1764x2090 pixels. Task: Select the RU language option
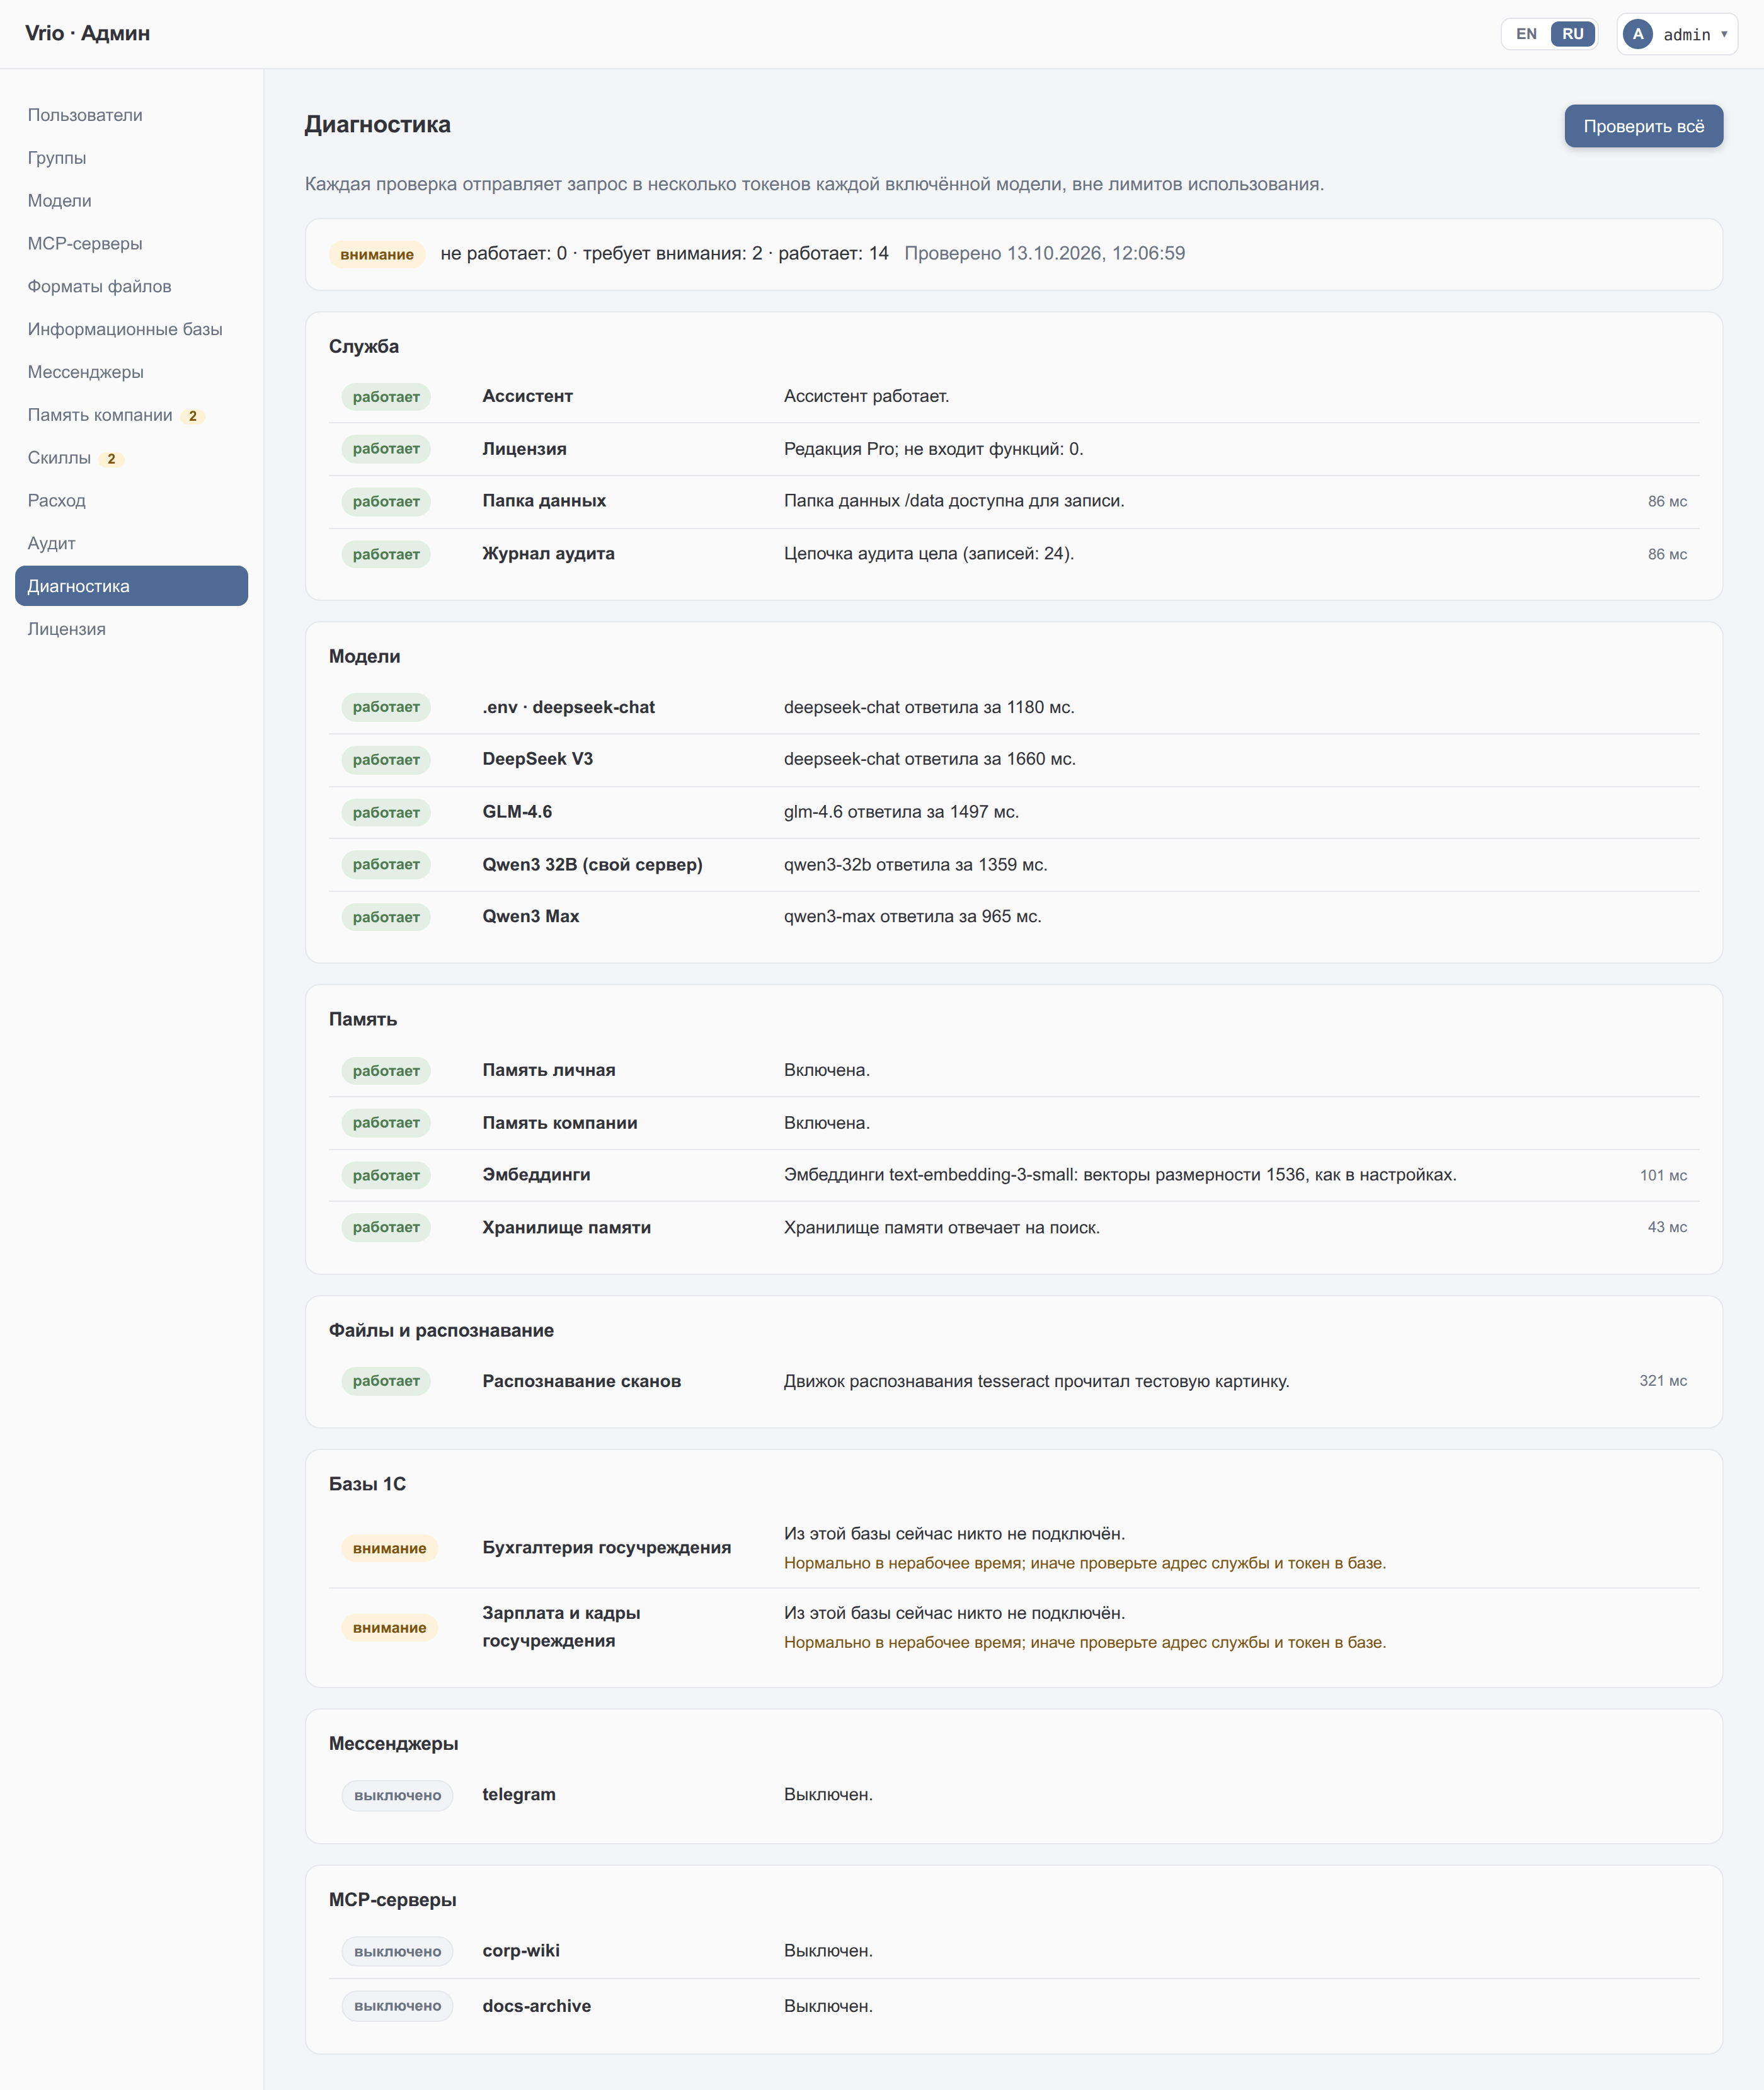click(x=1572, y=34)
